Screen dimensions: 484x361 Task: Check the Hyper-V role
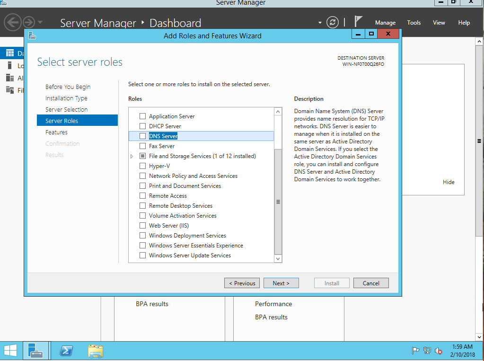[x=142, y=166]
